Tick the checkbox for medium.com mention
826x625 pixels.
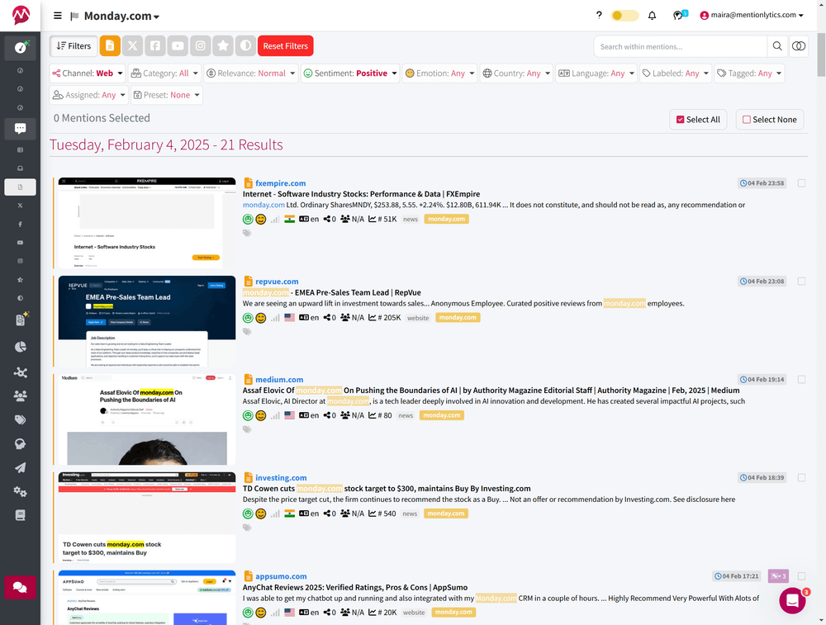(x=801, y=379)
